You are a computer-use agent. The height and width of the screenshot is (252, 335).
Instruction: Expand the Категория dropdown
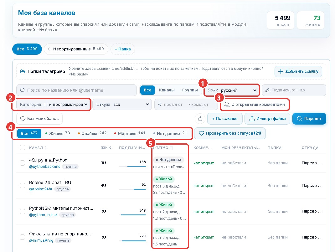[x=54, y=105]
